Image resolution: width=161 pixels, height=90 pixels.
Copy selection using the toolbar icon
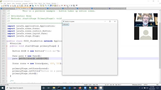click(20, 5)
